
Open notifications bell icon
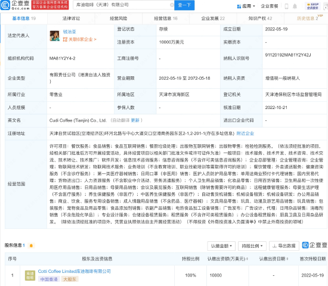[x=295, y=7]
